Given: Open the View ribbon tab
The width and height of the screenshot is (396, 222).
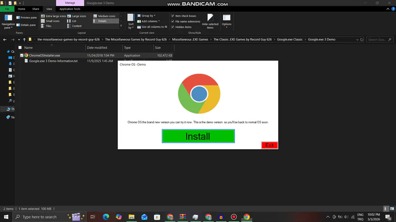Looking at the screenshot, I should [x=49, y=9].
